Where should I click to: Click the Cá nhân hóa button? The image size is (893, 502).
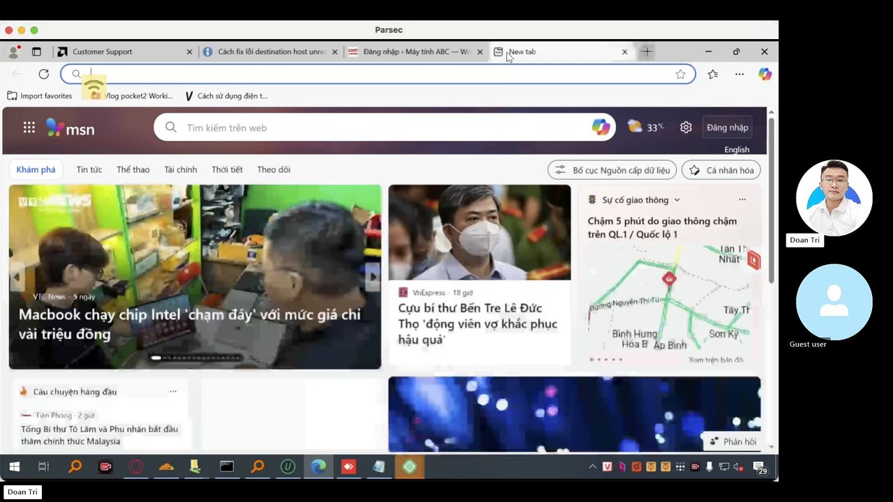pyautogui.click(x=721, y=170)
